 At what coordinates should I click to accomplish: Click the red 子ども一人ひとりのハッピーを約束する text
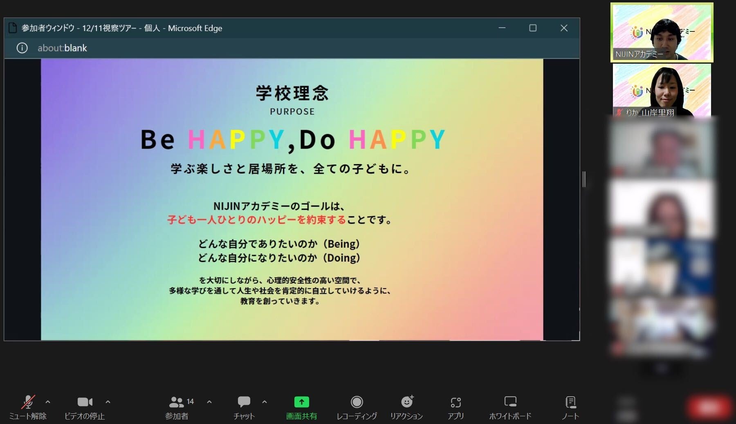tap(257, 220)
